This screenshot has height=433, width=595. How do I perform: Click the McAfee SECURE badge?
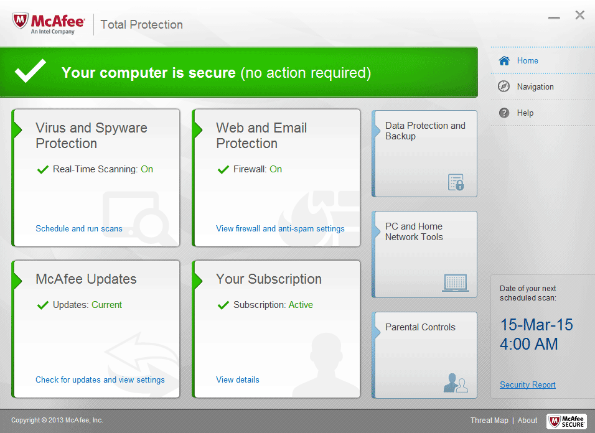566,421
